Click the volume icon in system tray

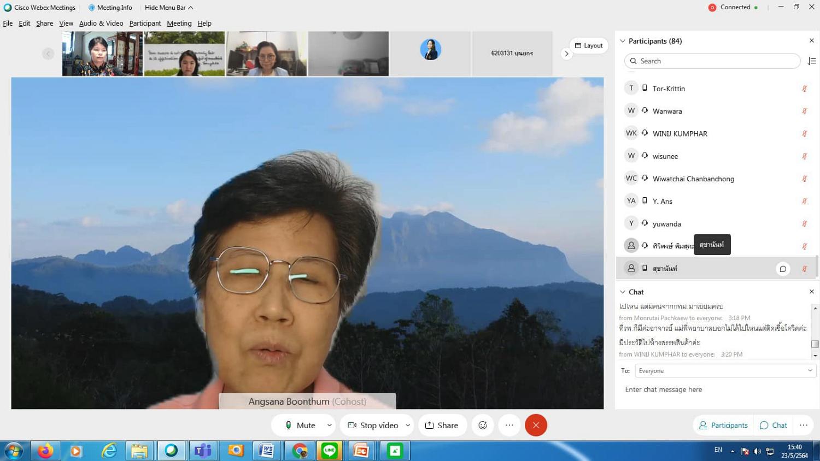point(757,451)
